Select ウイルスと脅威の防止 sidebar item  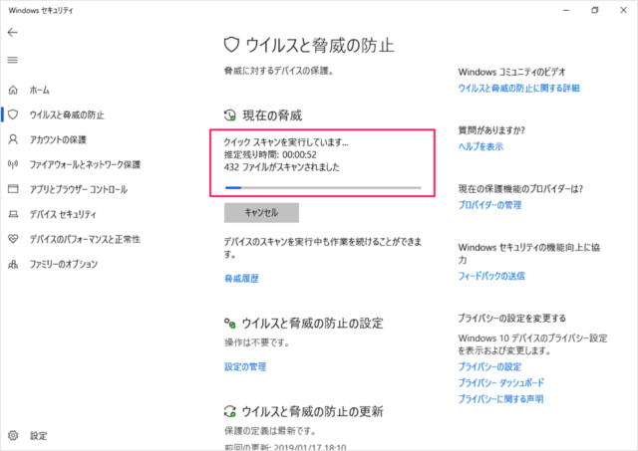coord(67,114)
